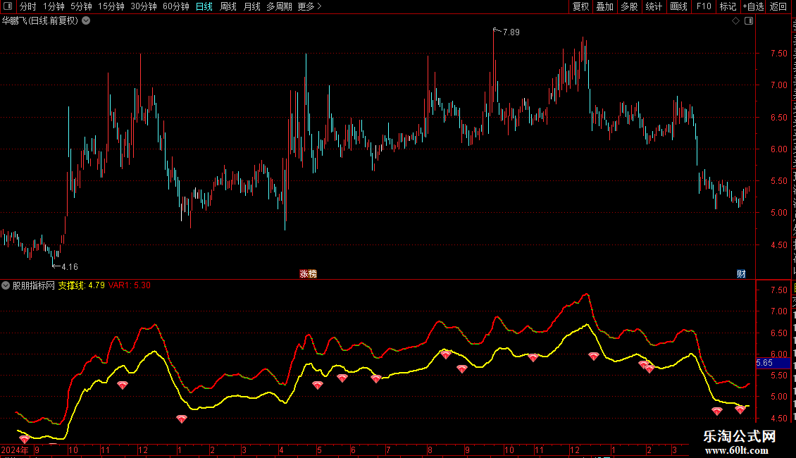The width and height of the screenshot is (796, 458).
Task: Click the 复权 adjustment button
Action: (x=580, y=6)
